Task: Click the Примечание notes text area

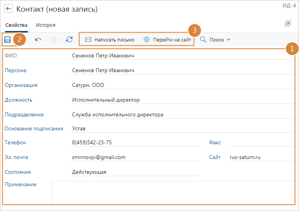Action: [172, 192]
